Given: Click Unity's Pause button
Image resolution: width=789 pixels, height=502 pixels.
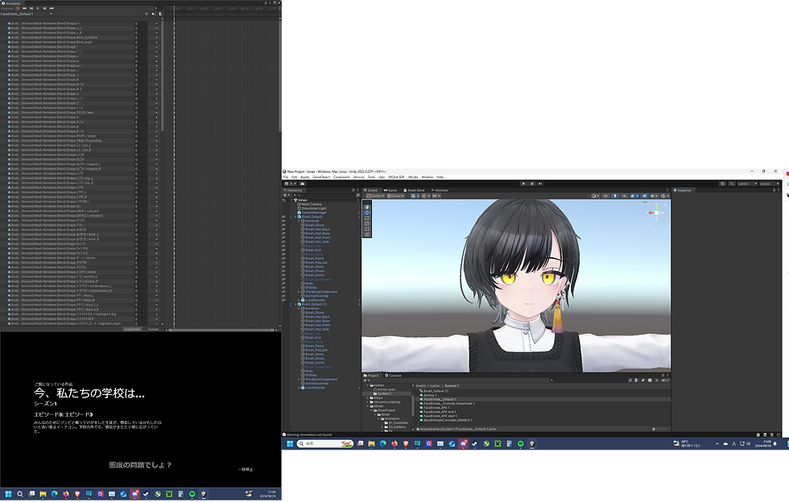Looking at the screenshot, I should 532,183.
